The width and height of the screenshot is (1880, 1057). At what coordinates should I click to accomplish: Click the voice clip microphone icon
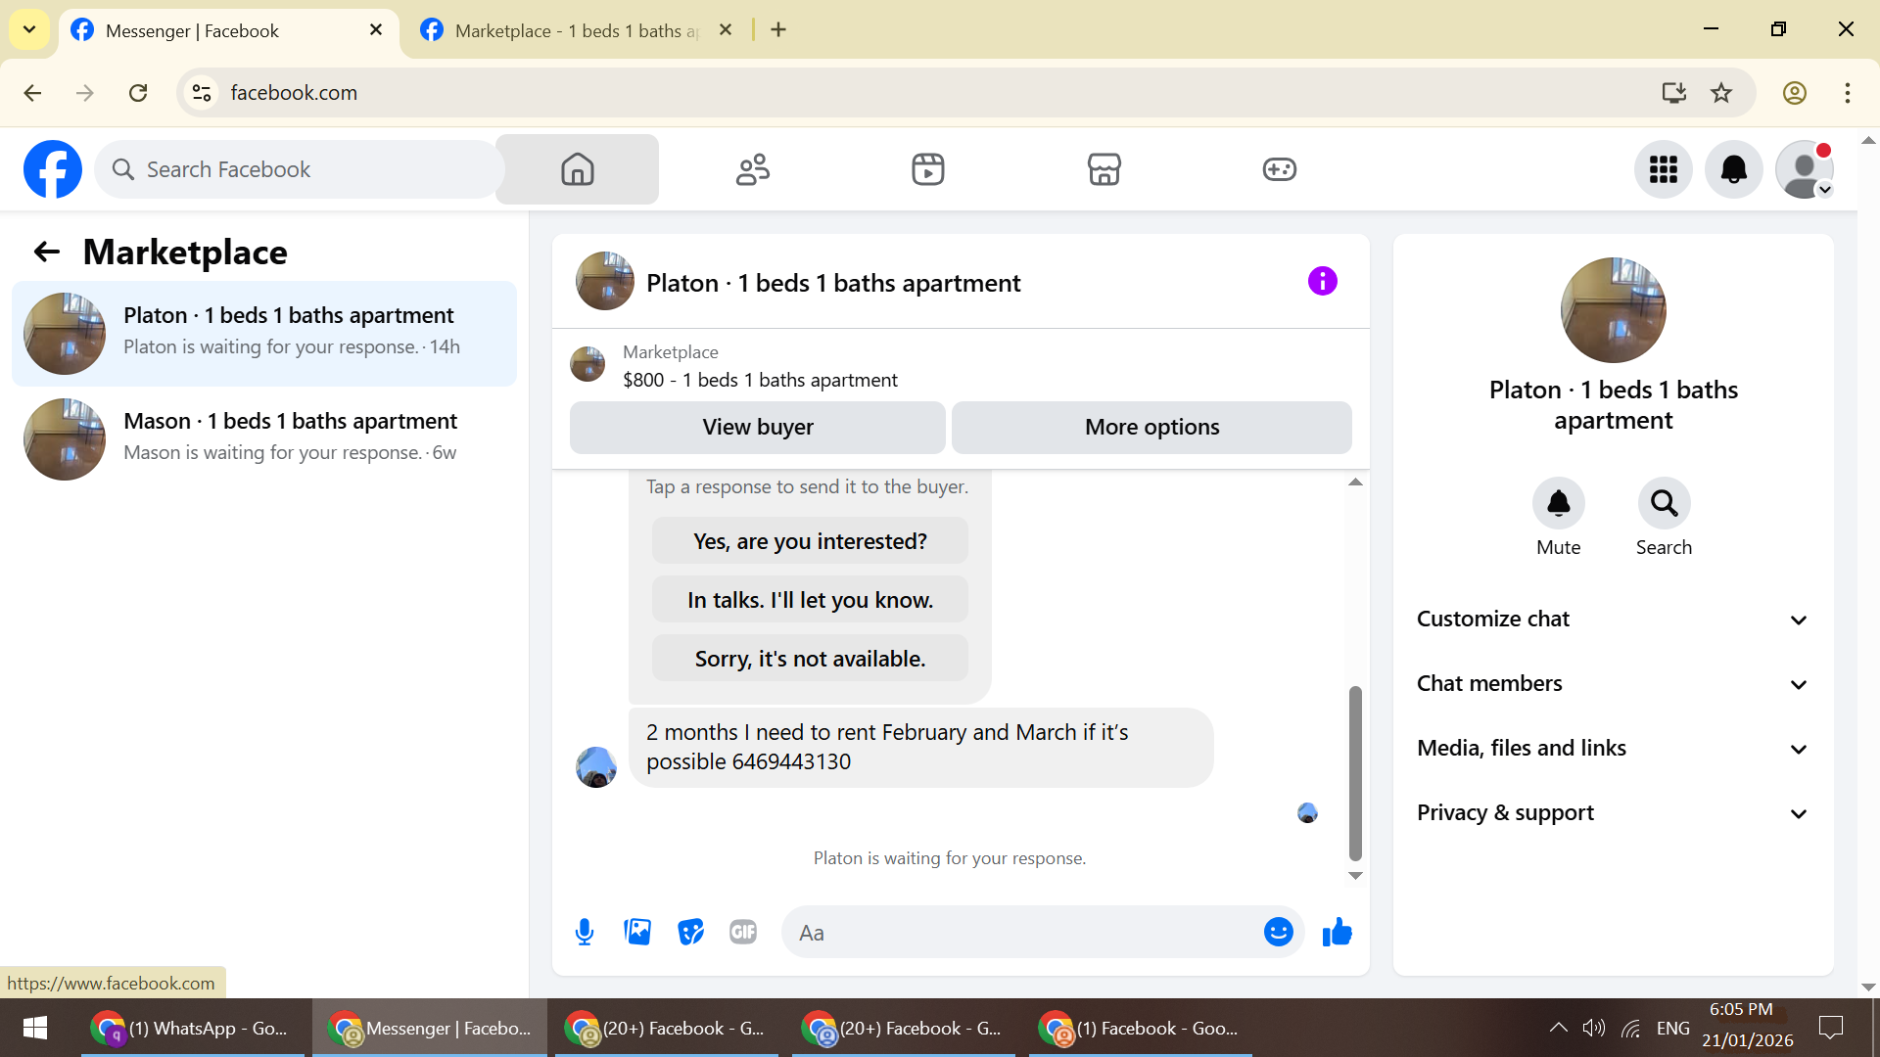[x=585, y=932]
